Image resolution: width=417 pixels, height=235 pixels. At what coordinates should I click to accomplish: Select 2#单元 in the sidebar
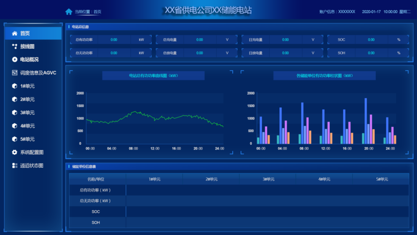tap(27, 100)
